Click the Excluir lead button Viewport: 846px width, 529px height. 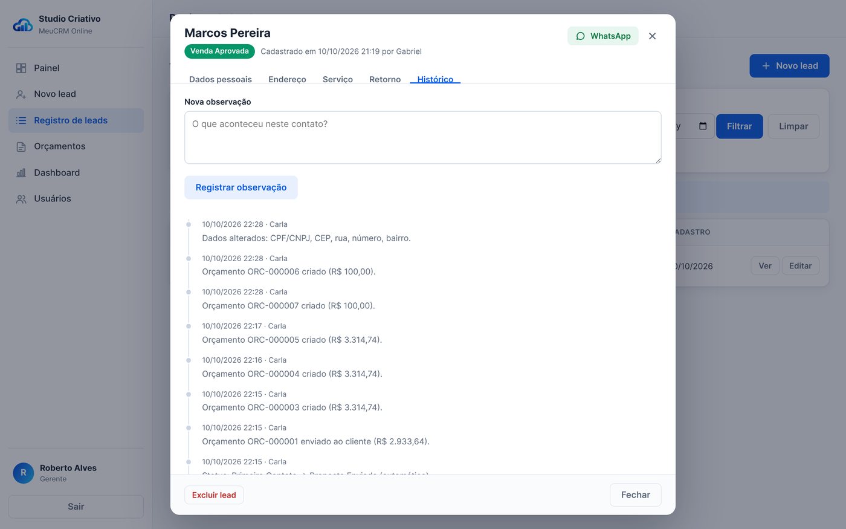214,495
